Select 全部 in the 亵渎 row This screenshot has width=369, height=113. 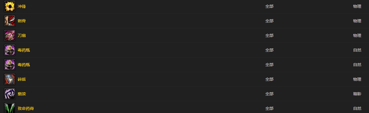(x=269, y=94)
